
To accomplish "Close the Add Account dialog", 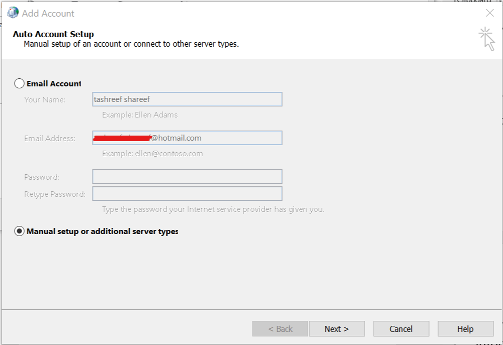I will coord(490,13).
